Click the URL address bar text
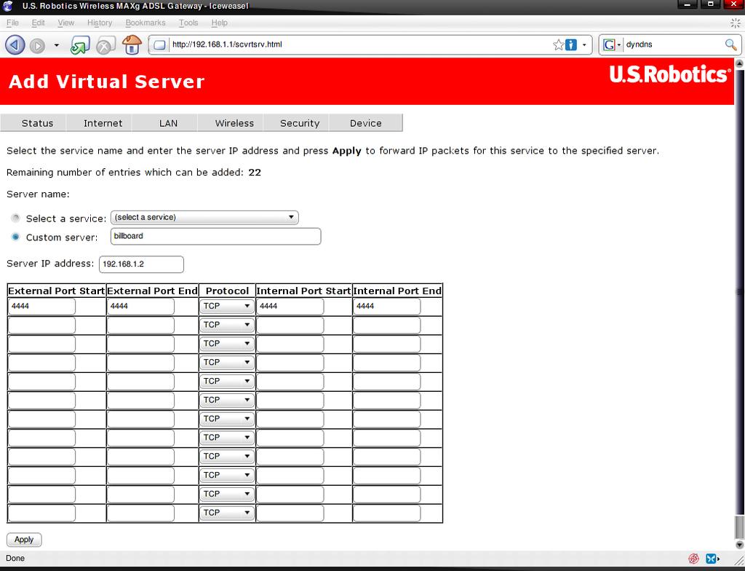This screenshot has width=745, height=571. [227, 44]
